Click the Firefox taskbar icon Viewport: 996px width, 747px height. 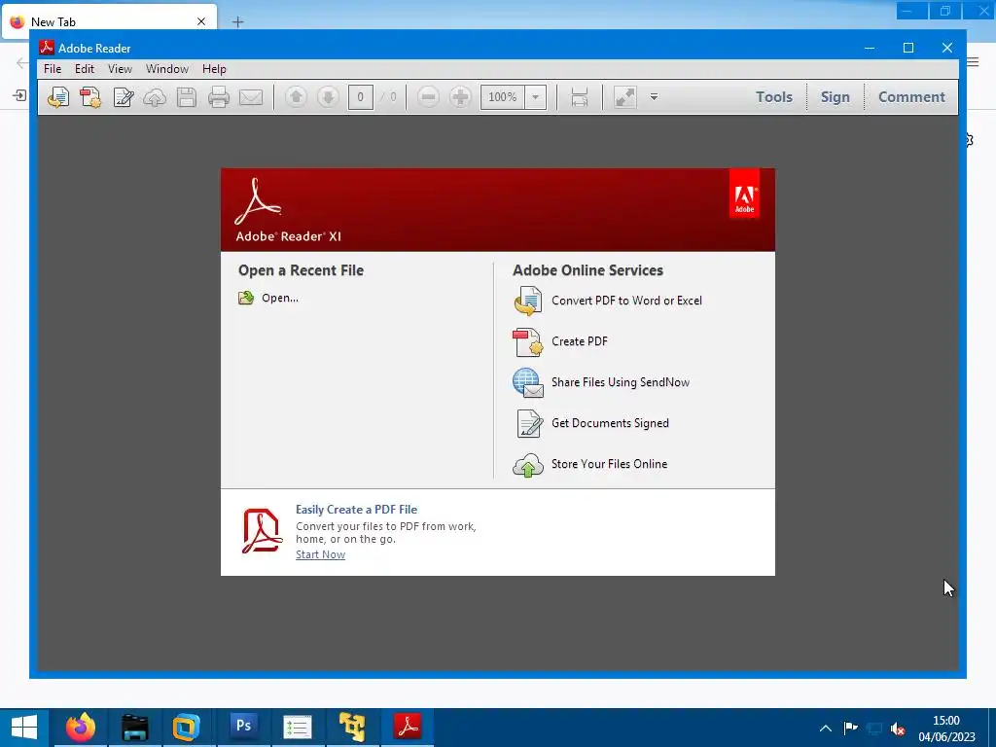(81, 728)
